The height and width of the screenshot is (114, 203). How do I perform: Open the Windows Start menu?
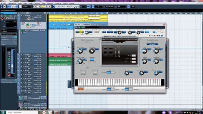(3, 112)
